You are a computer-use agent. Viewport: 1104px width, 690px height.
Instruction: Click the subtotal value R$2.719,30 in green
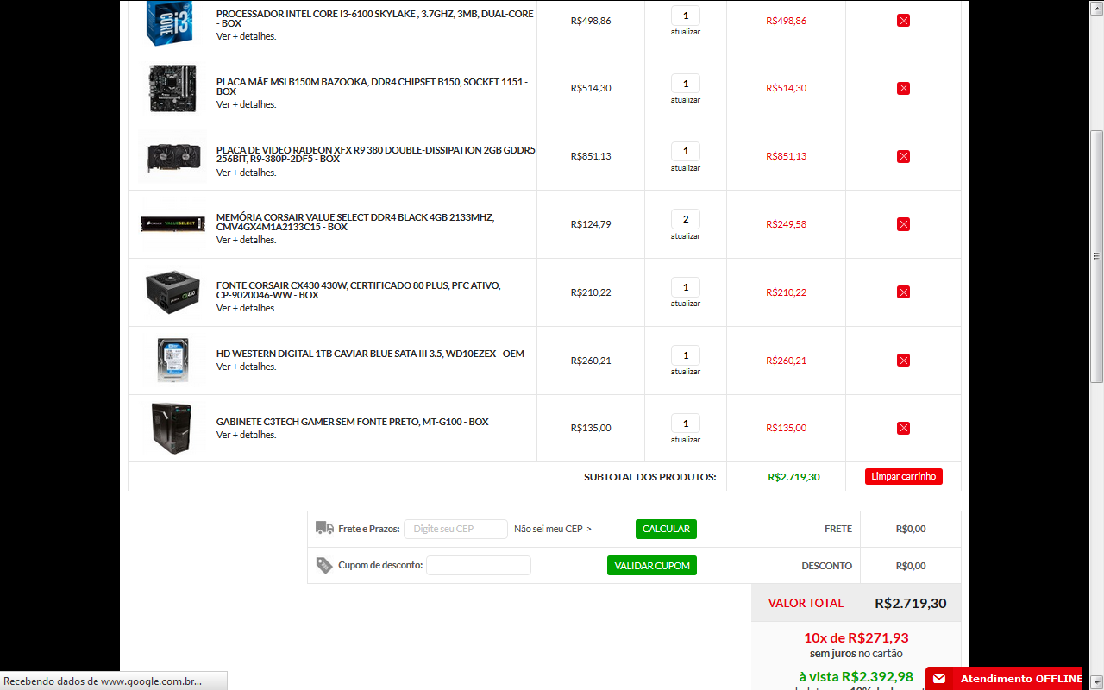click(793, 477)
